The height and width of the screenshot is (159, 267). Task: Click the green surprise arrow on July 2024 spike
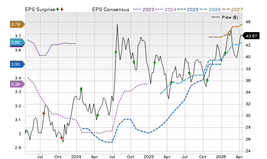(x=116, y=52)
